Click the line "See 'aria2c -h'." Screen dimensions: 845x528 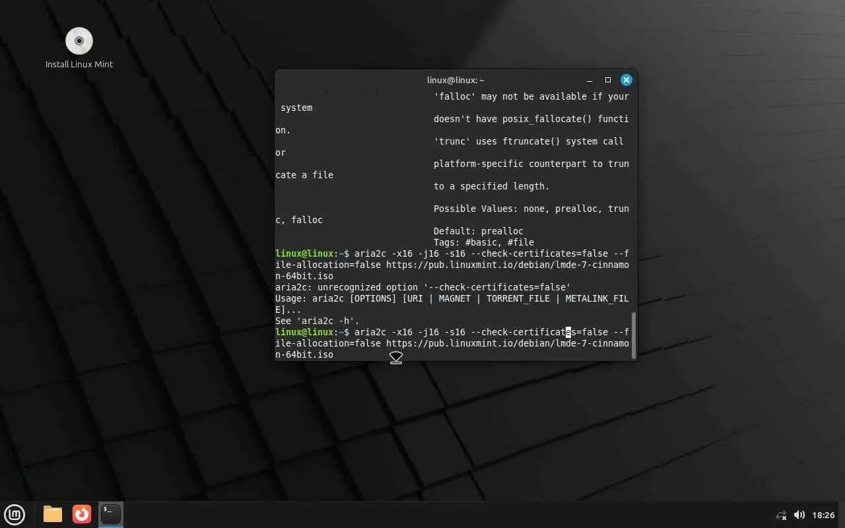318,321
